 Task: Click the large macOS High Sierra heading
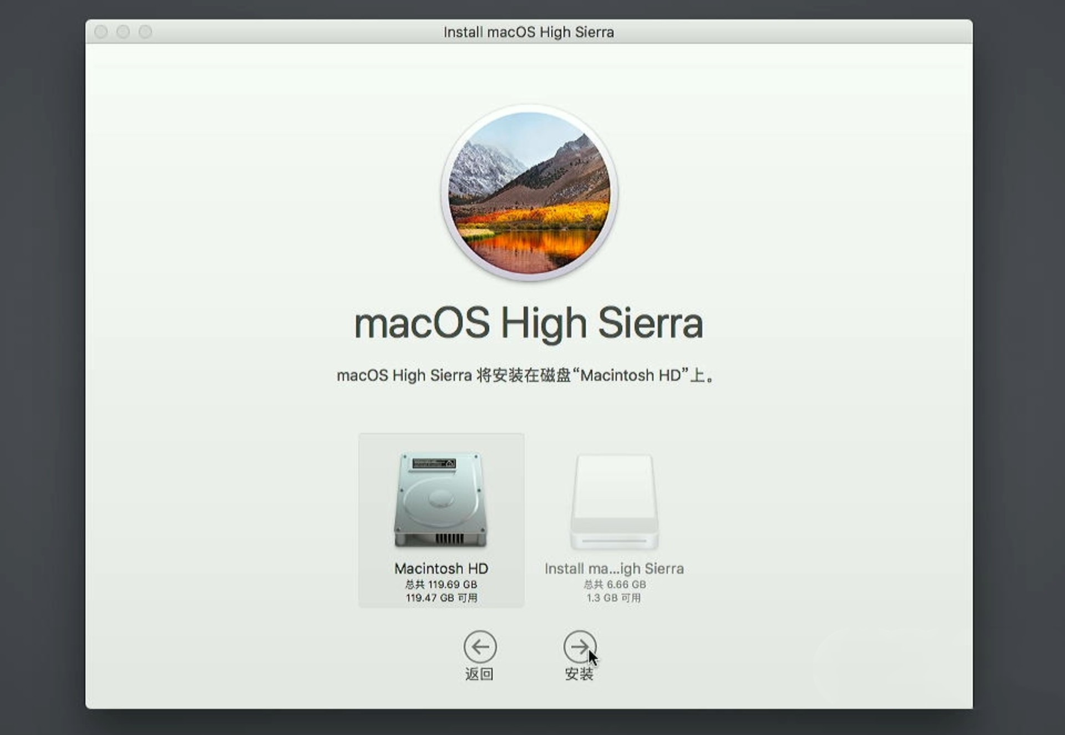click(x=529, y=323)
